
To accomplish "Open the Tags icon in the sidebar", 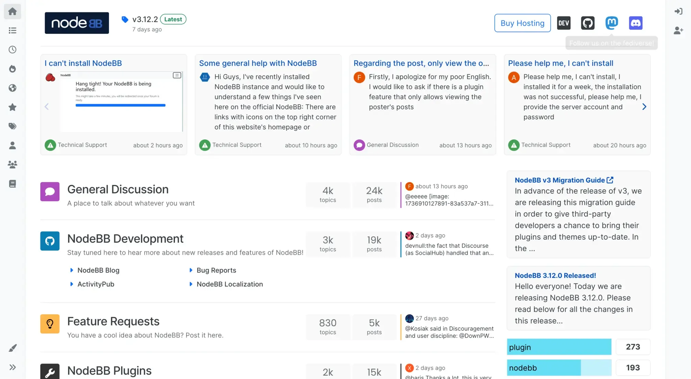I will 12,126.
